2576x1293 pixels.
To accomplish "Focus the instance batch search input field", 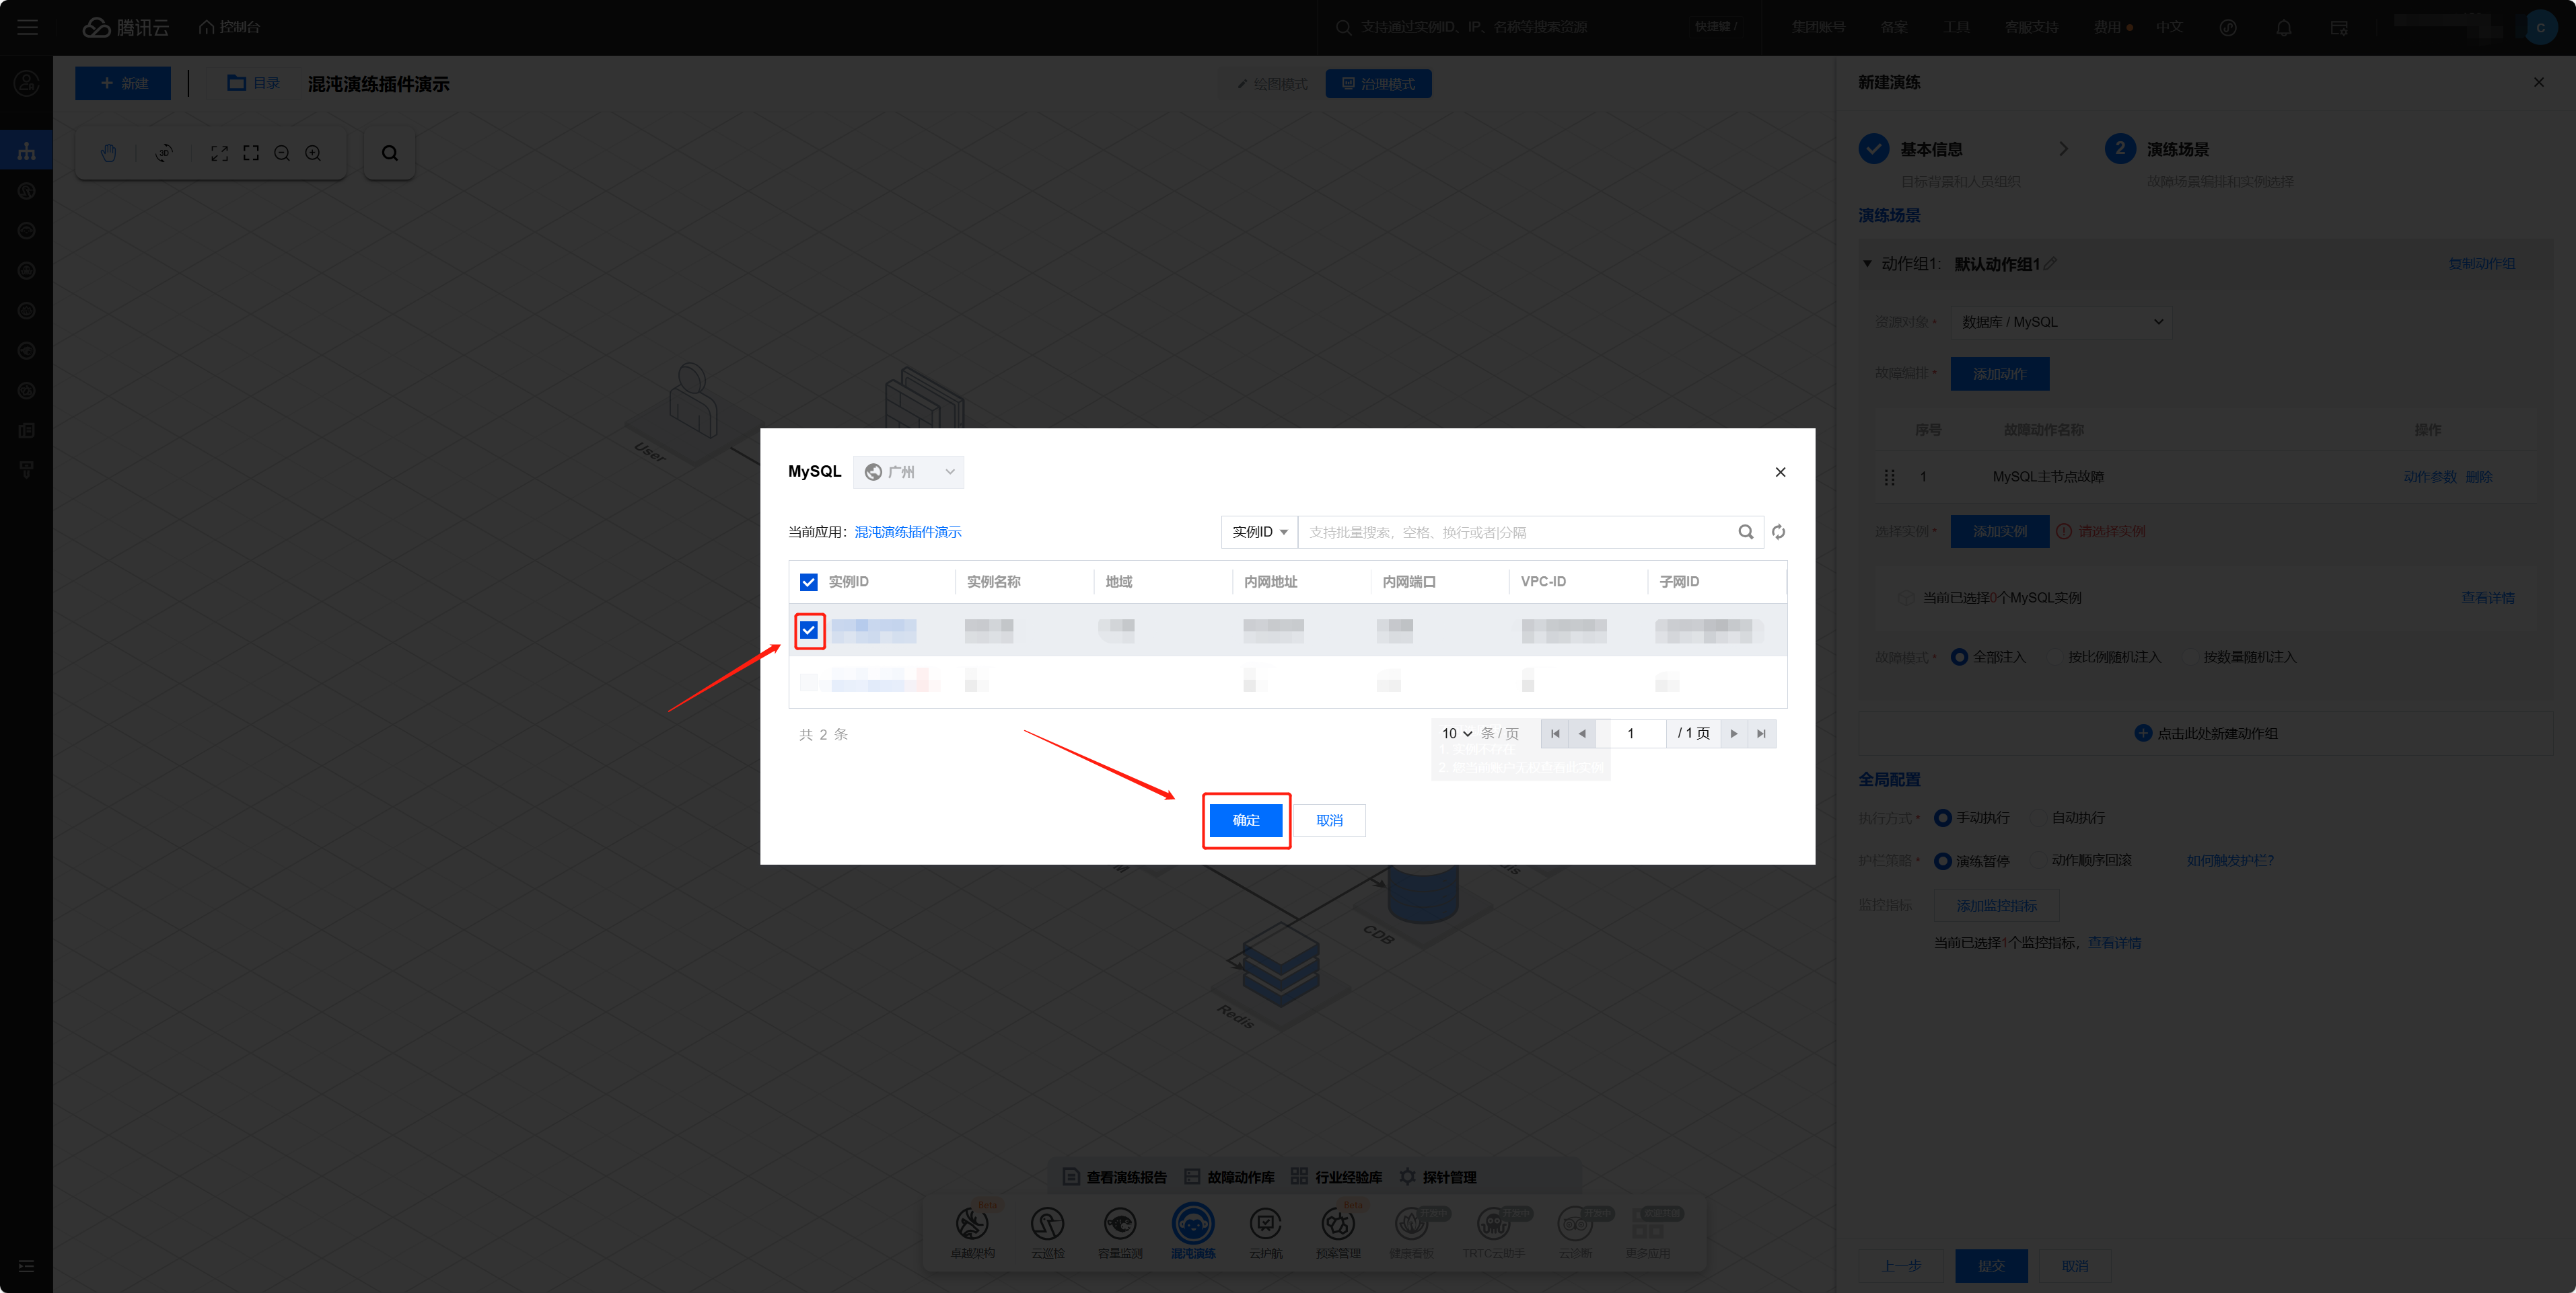I will pos(1519,532).
